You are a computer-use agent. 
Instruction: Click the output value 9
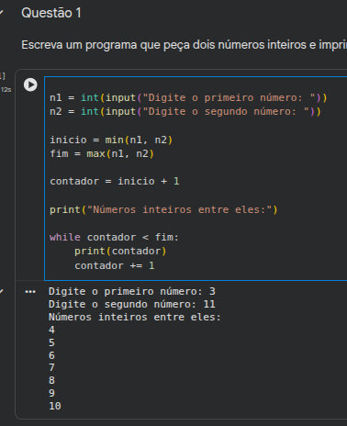point(51,393)
